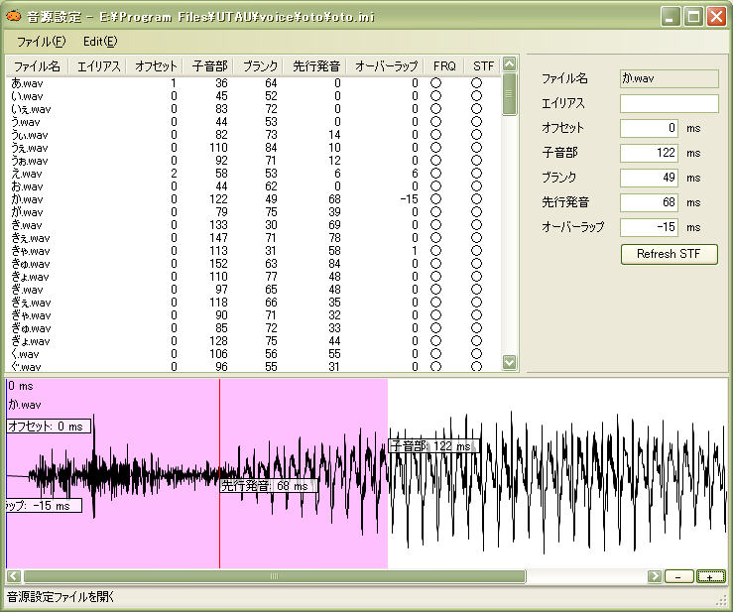733x612 pixels.
Task: Sort list by ファイル名 column header
Action: coord(37,66)
